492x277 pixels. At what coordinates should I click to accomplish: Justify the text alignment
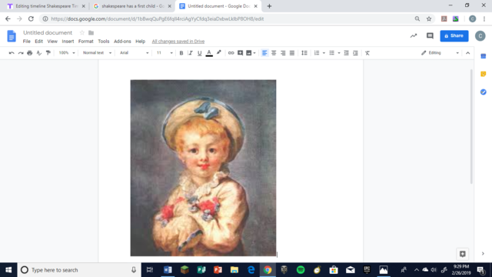click(x=292, y=53)
